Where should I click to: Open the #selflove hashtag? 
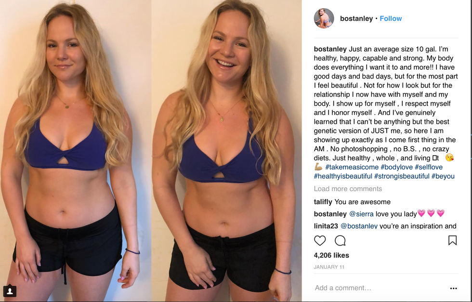click(429, 167)
